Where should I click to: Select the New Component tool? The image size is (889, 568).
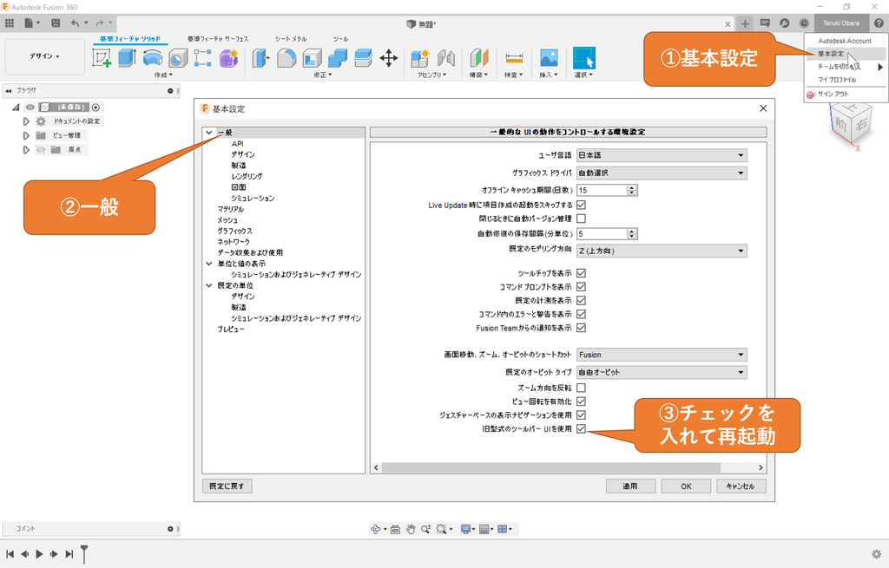pos(420,58)
